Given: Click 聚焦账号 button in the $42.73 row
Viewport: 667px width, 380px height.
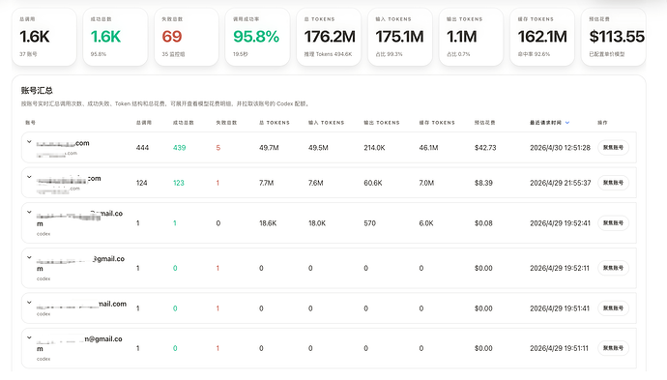Looking at the screenshot, I should click(613, 148).
